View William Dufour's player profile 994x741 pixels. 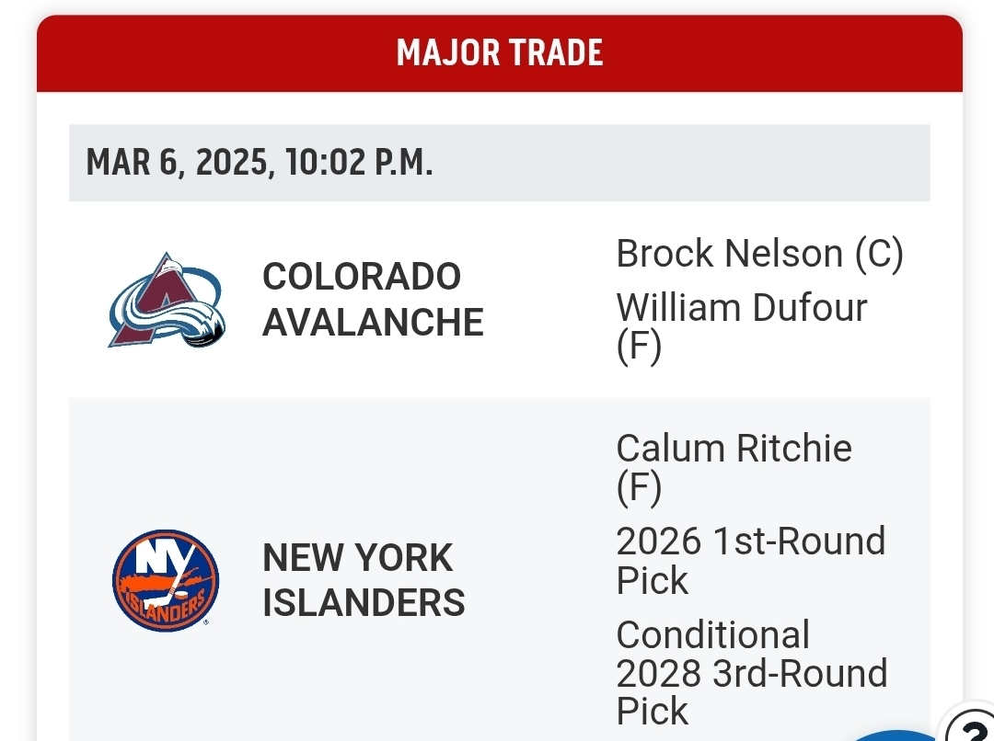[742, 308]
